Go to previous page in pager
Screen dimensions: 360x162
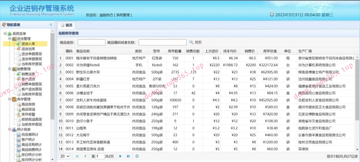point(85,156)
